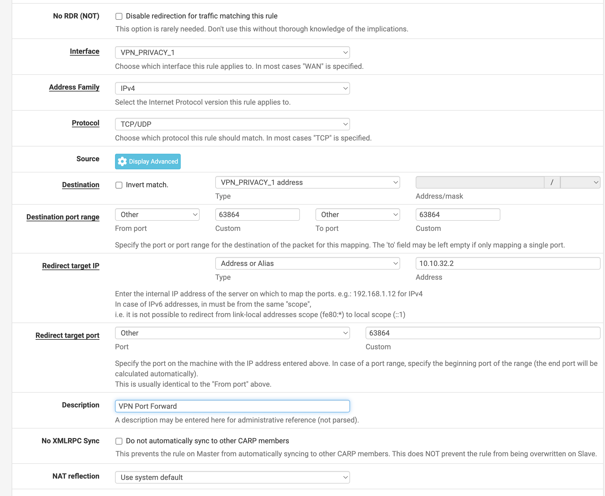Check Do not automatically sync to CARP
The height and width of the screenshot is (496, 605).
tap(119, 441)
